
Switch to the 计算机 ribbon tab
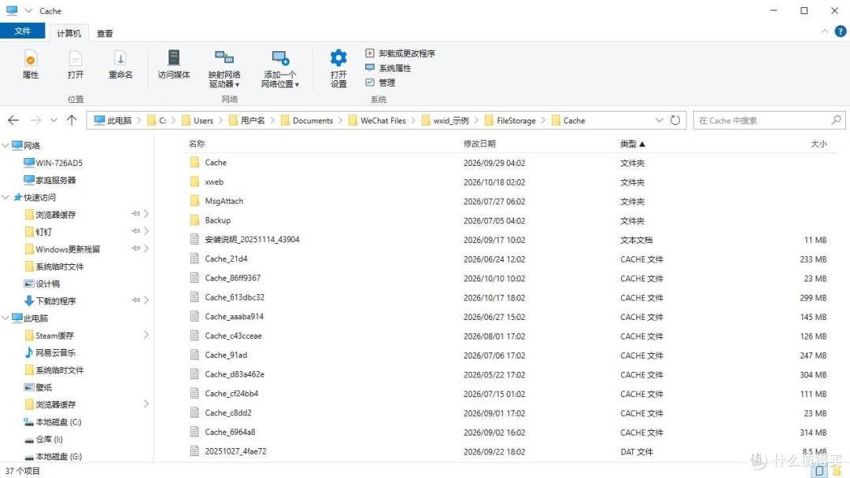point(68,33)
